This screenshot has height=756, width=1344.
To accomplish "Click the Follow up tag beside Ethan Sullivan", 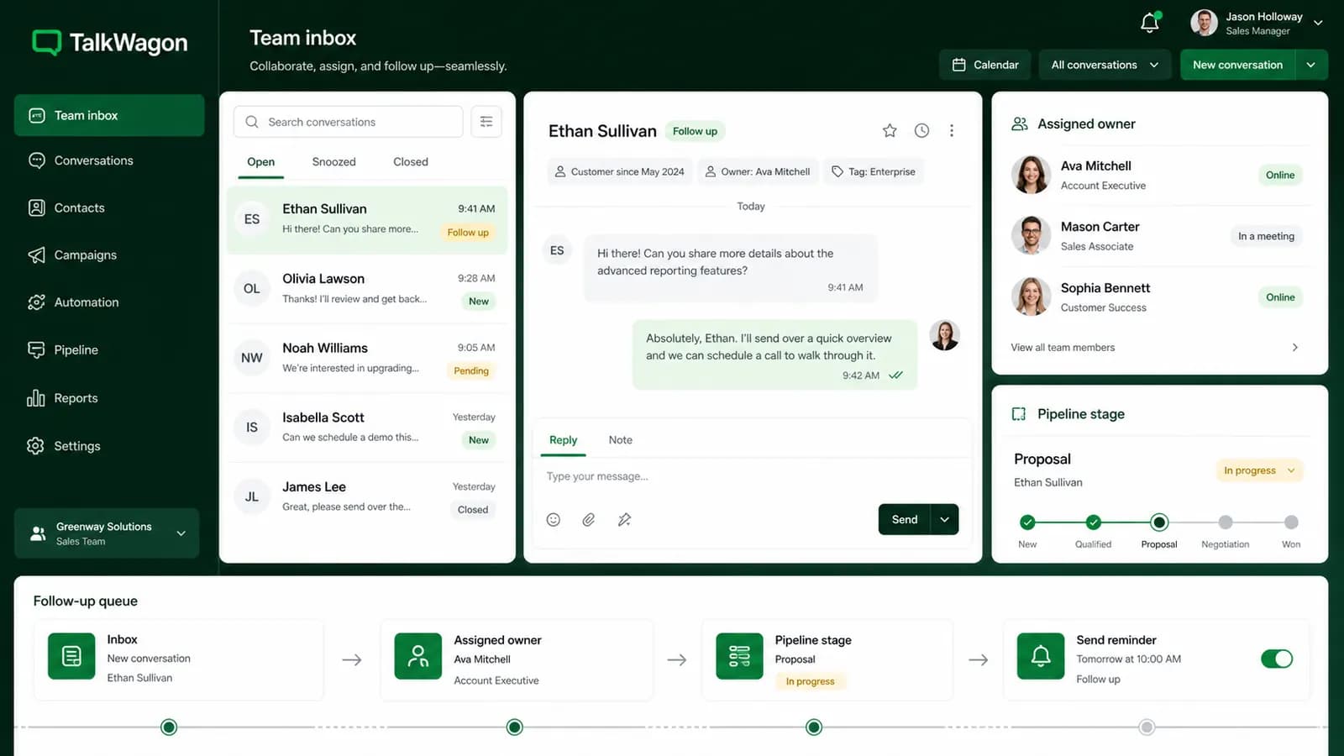I will pyautogui.click(x=695, y=131).
